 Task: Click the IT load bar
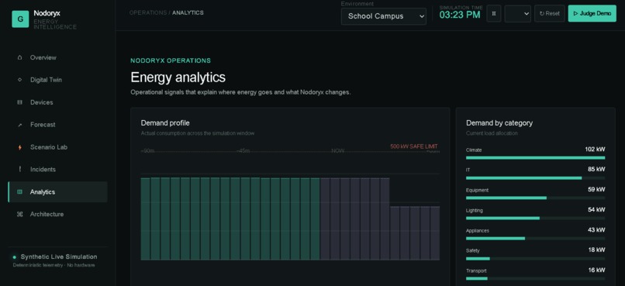click(535, 178)
